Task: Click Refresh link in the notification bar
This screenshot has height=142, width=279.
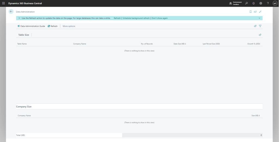Action: coord(117,18)
